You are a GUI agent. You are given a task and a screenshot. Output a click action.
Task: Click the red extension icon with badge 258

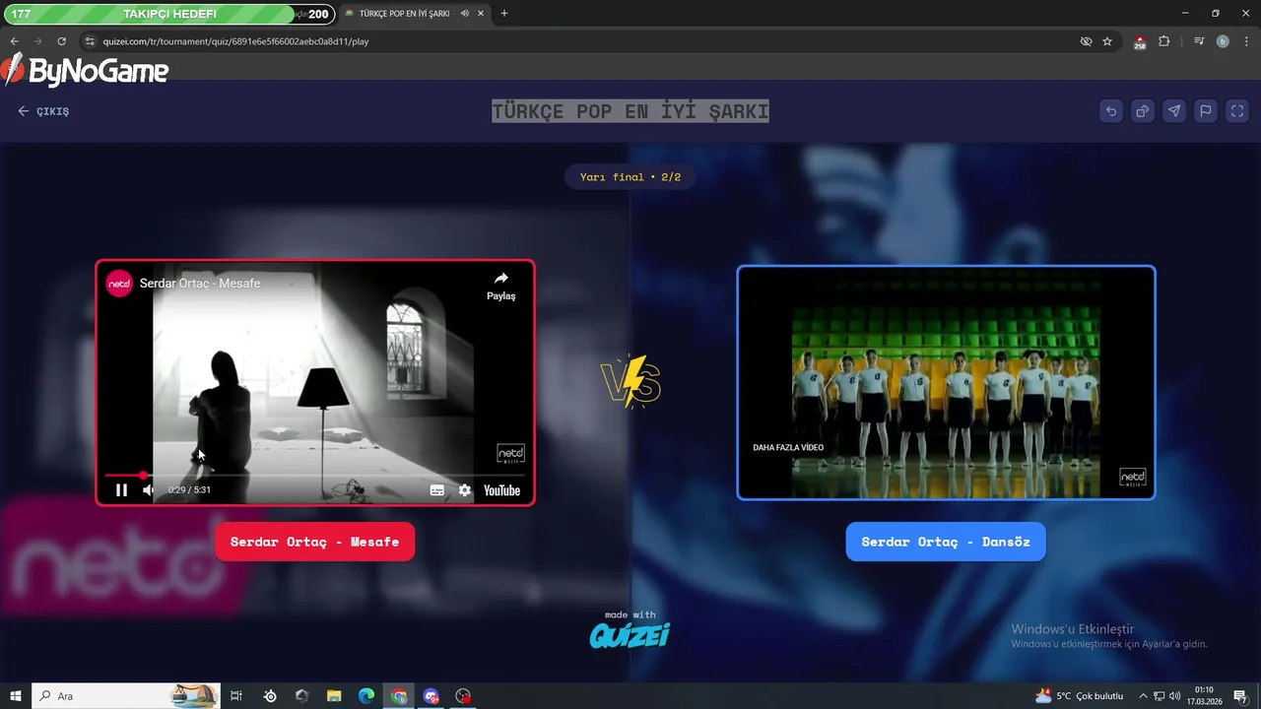pos(1140,41)
